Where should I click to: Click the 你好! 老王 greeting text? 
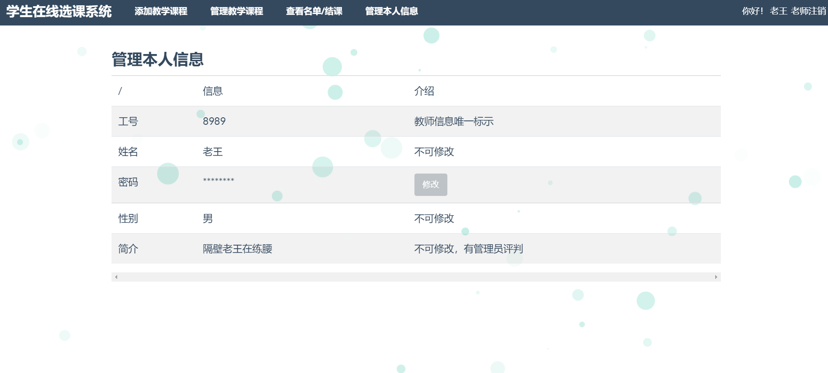tap(764, 11)
